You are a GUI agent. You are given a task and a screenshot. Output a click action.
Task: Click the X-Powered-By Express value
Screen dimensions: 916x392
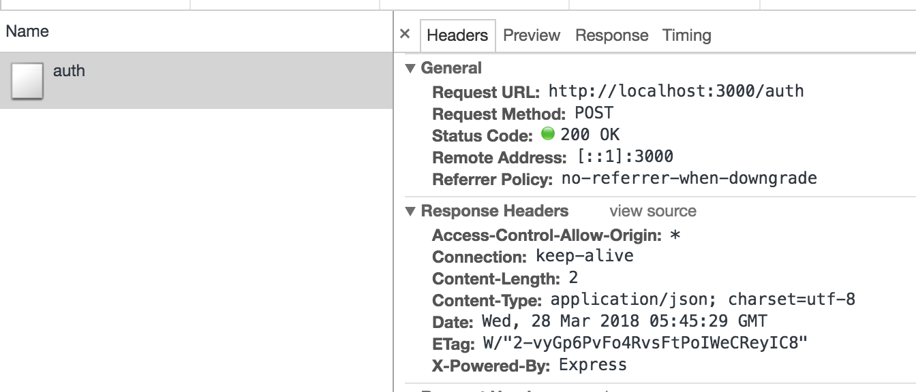(592, 365)
